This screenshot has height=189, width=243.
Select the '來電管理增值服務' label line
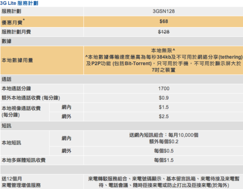pyautogui.click(x=21, y=185)
